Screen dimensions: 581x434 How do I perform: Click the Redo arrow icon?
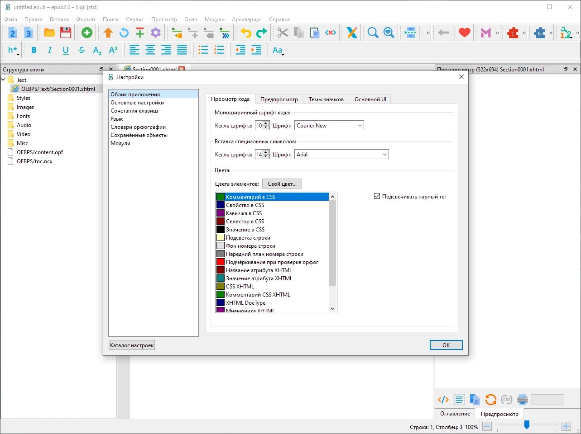coord(262,33)
